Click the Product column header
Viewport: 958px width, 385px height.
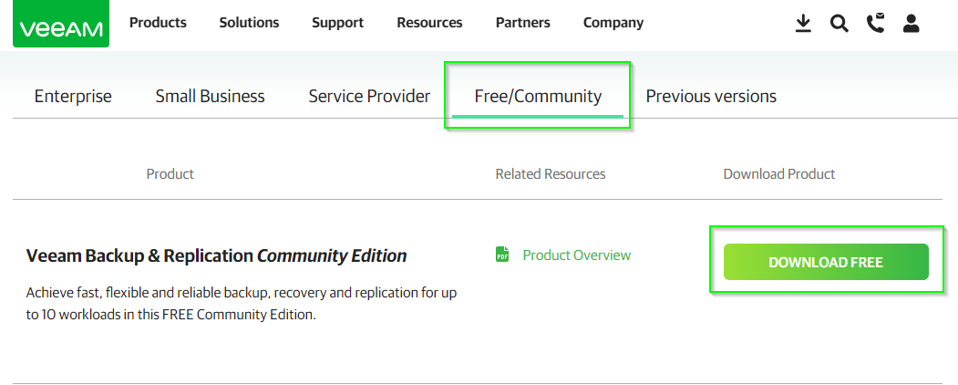[x=170, y=174]
